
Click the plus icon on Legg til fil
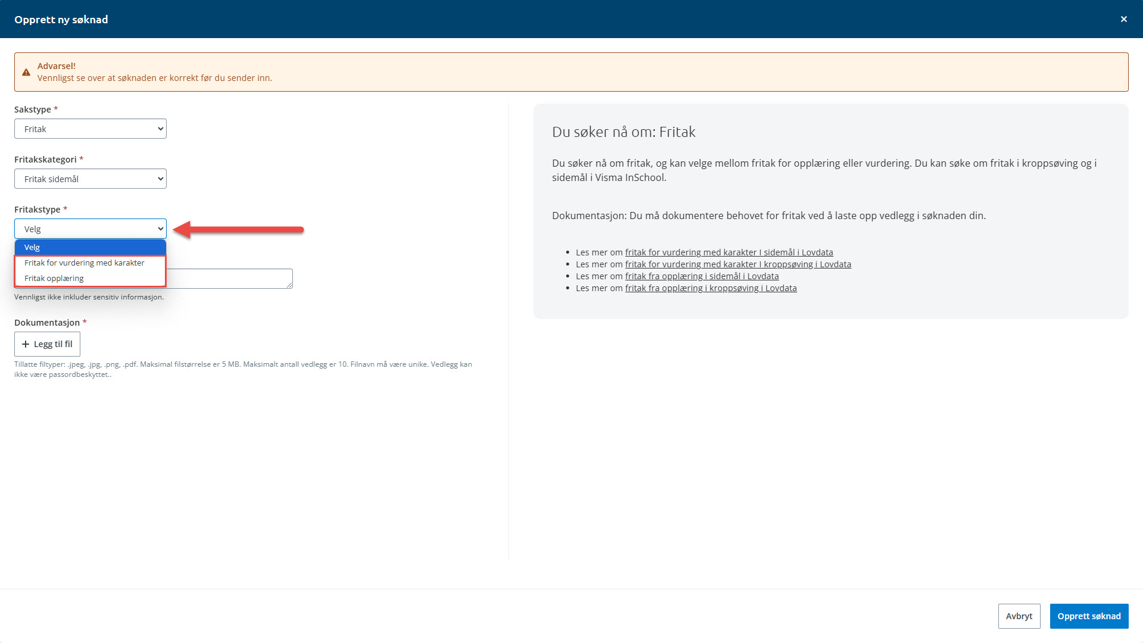(26, 344)
